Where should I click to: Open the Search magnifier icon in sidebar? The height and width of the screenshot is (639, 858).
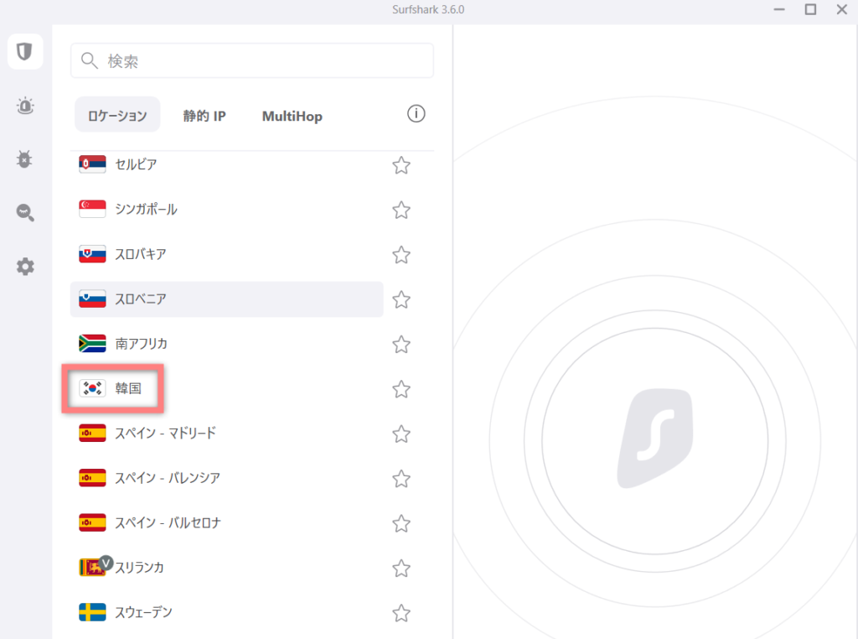(25, 212)
